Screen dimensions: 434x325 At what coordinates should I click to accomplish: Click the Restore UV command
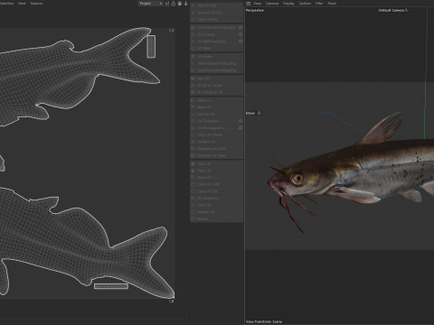tap(216, 212)
